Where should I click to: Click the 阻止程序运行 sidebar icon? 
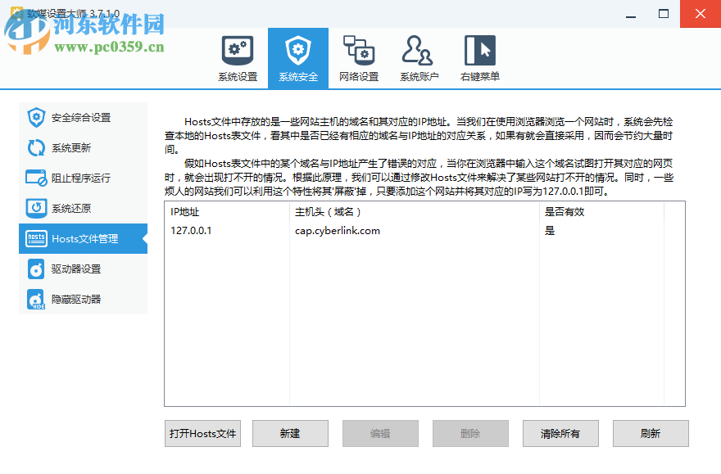pos(35,178)
